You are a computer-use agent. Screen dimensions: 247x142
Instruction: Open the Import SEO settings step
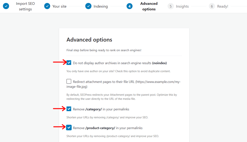tap(25, 6)
